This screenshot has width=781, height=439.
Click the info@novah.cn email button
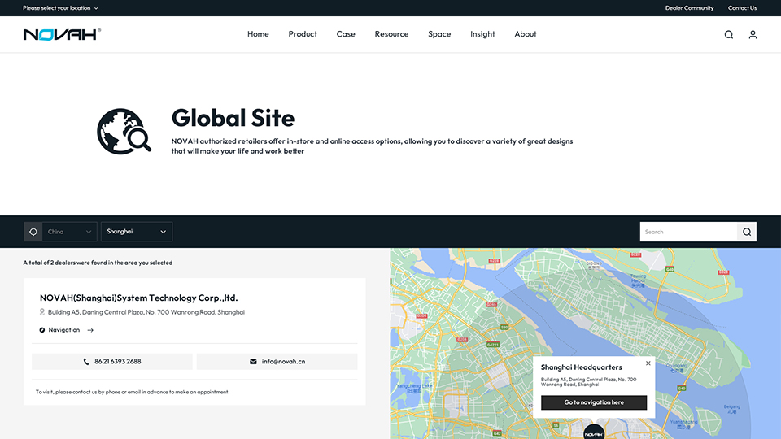[277, 361]
